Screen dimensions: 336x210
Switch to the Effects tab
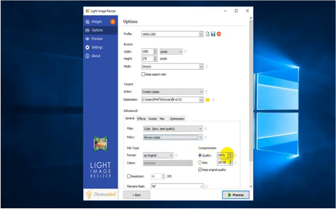(x=142, y=119)
